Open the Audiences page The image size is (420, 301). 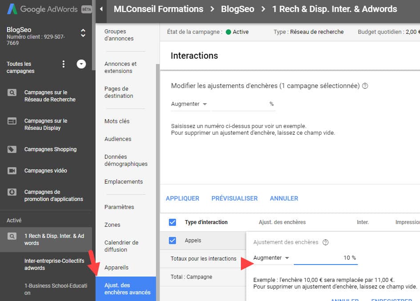point(118,139)
